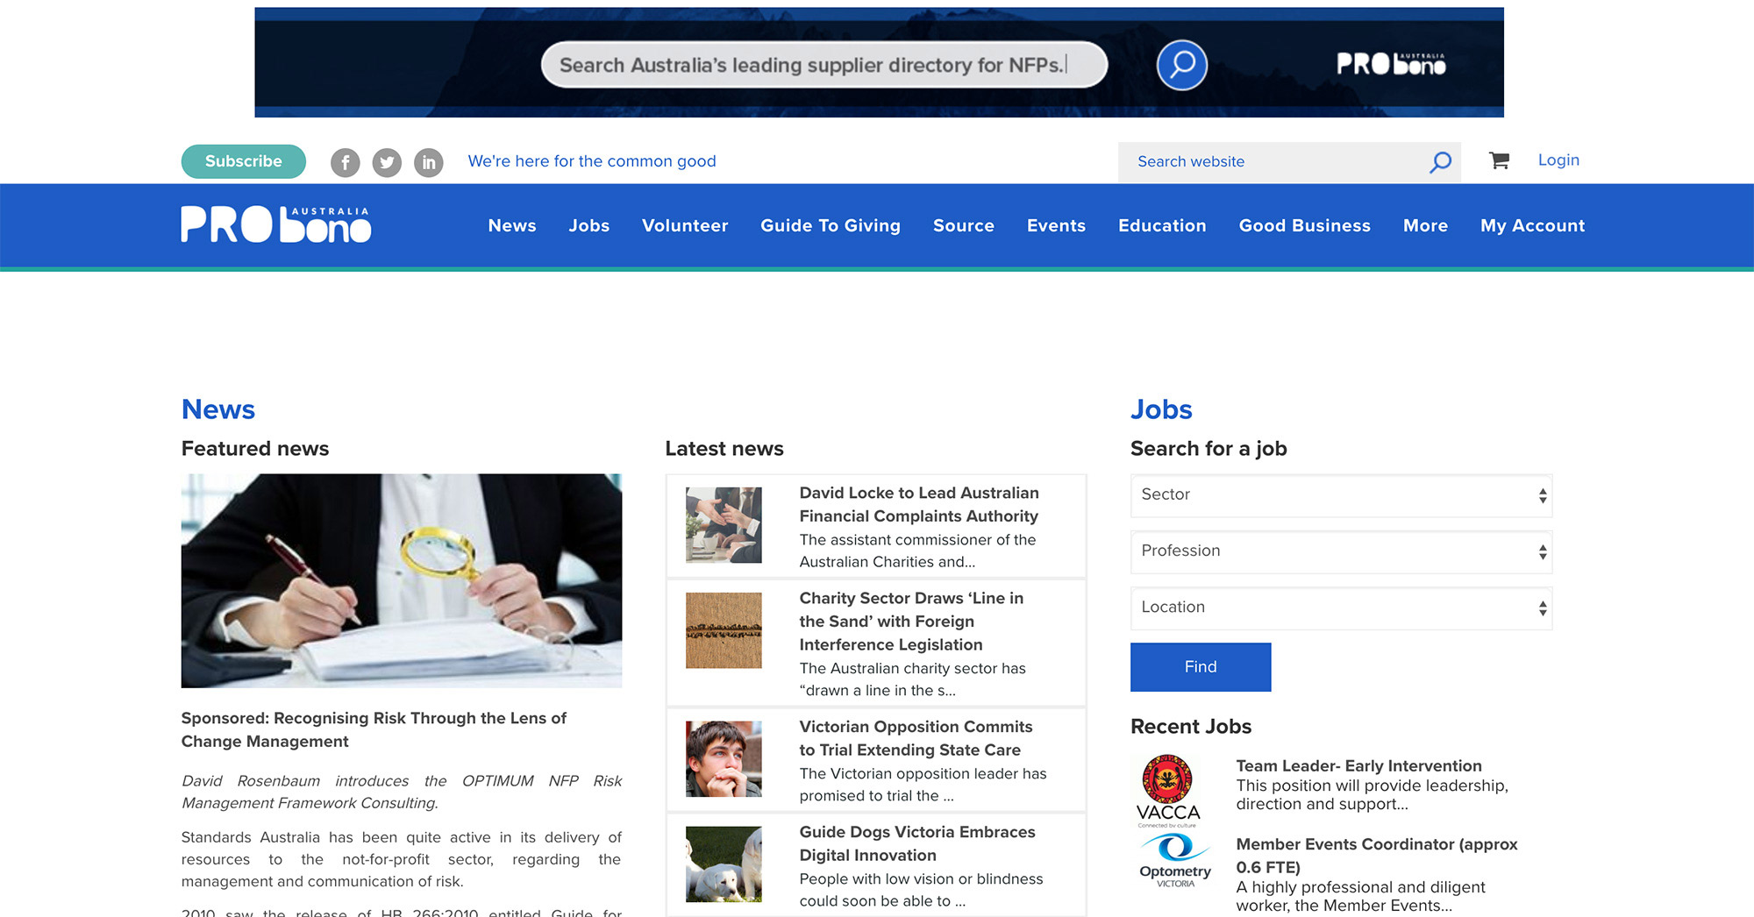
Task: Click the Find jobs button
Action: point(1201,667)
